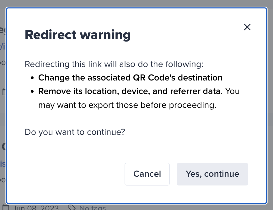
Task: Click the partially visible 'is' link behind the modal
Action: click(x=2, y=164)
